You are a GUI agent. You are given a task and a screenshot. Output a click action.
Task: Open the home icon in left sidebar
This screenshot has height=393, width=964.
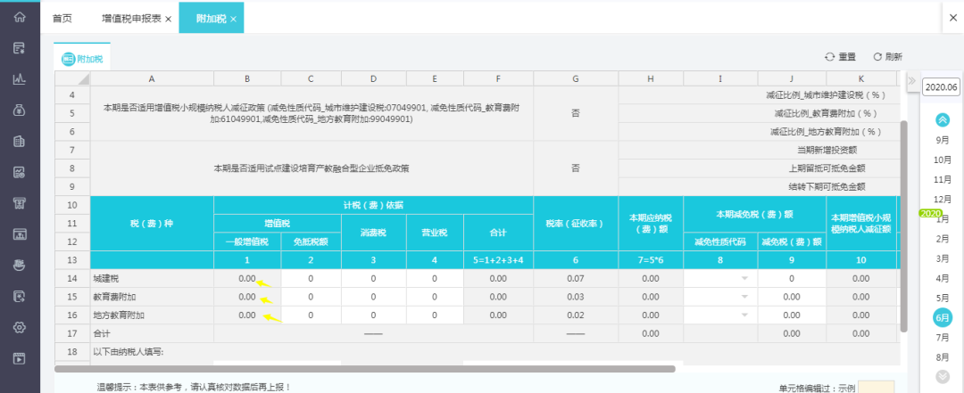point(19,18)
